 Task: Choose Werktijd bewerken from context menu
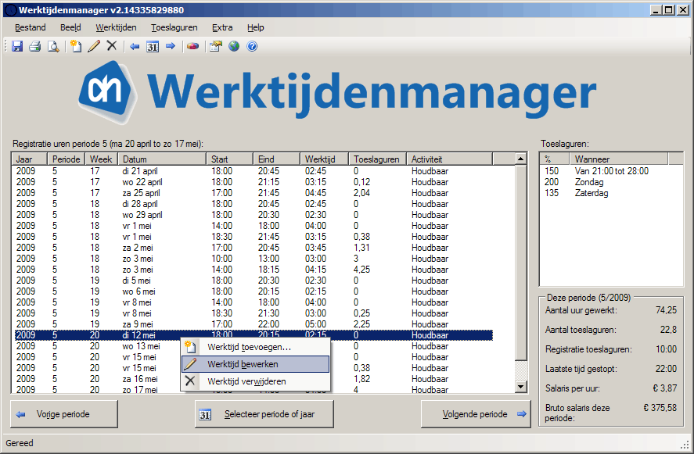tap(255, 364)
